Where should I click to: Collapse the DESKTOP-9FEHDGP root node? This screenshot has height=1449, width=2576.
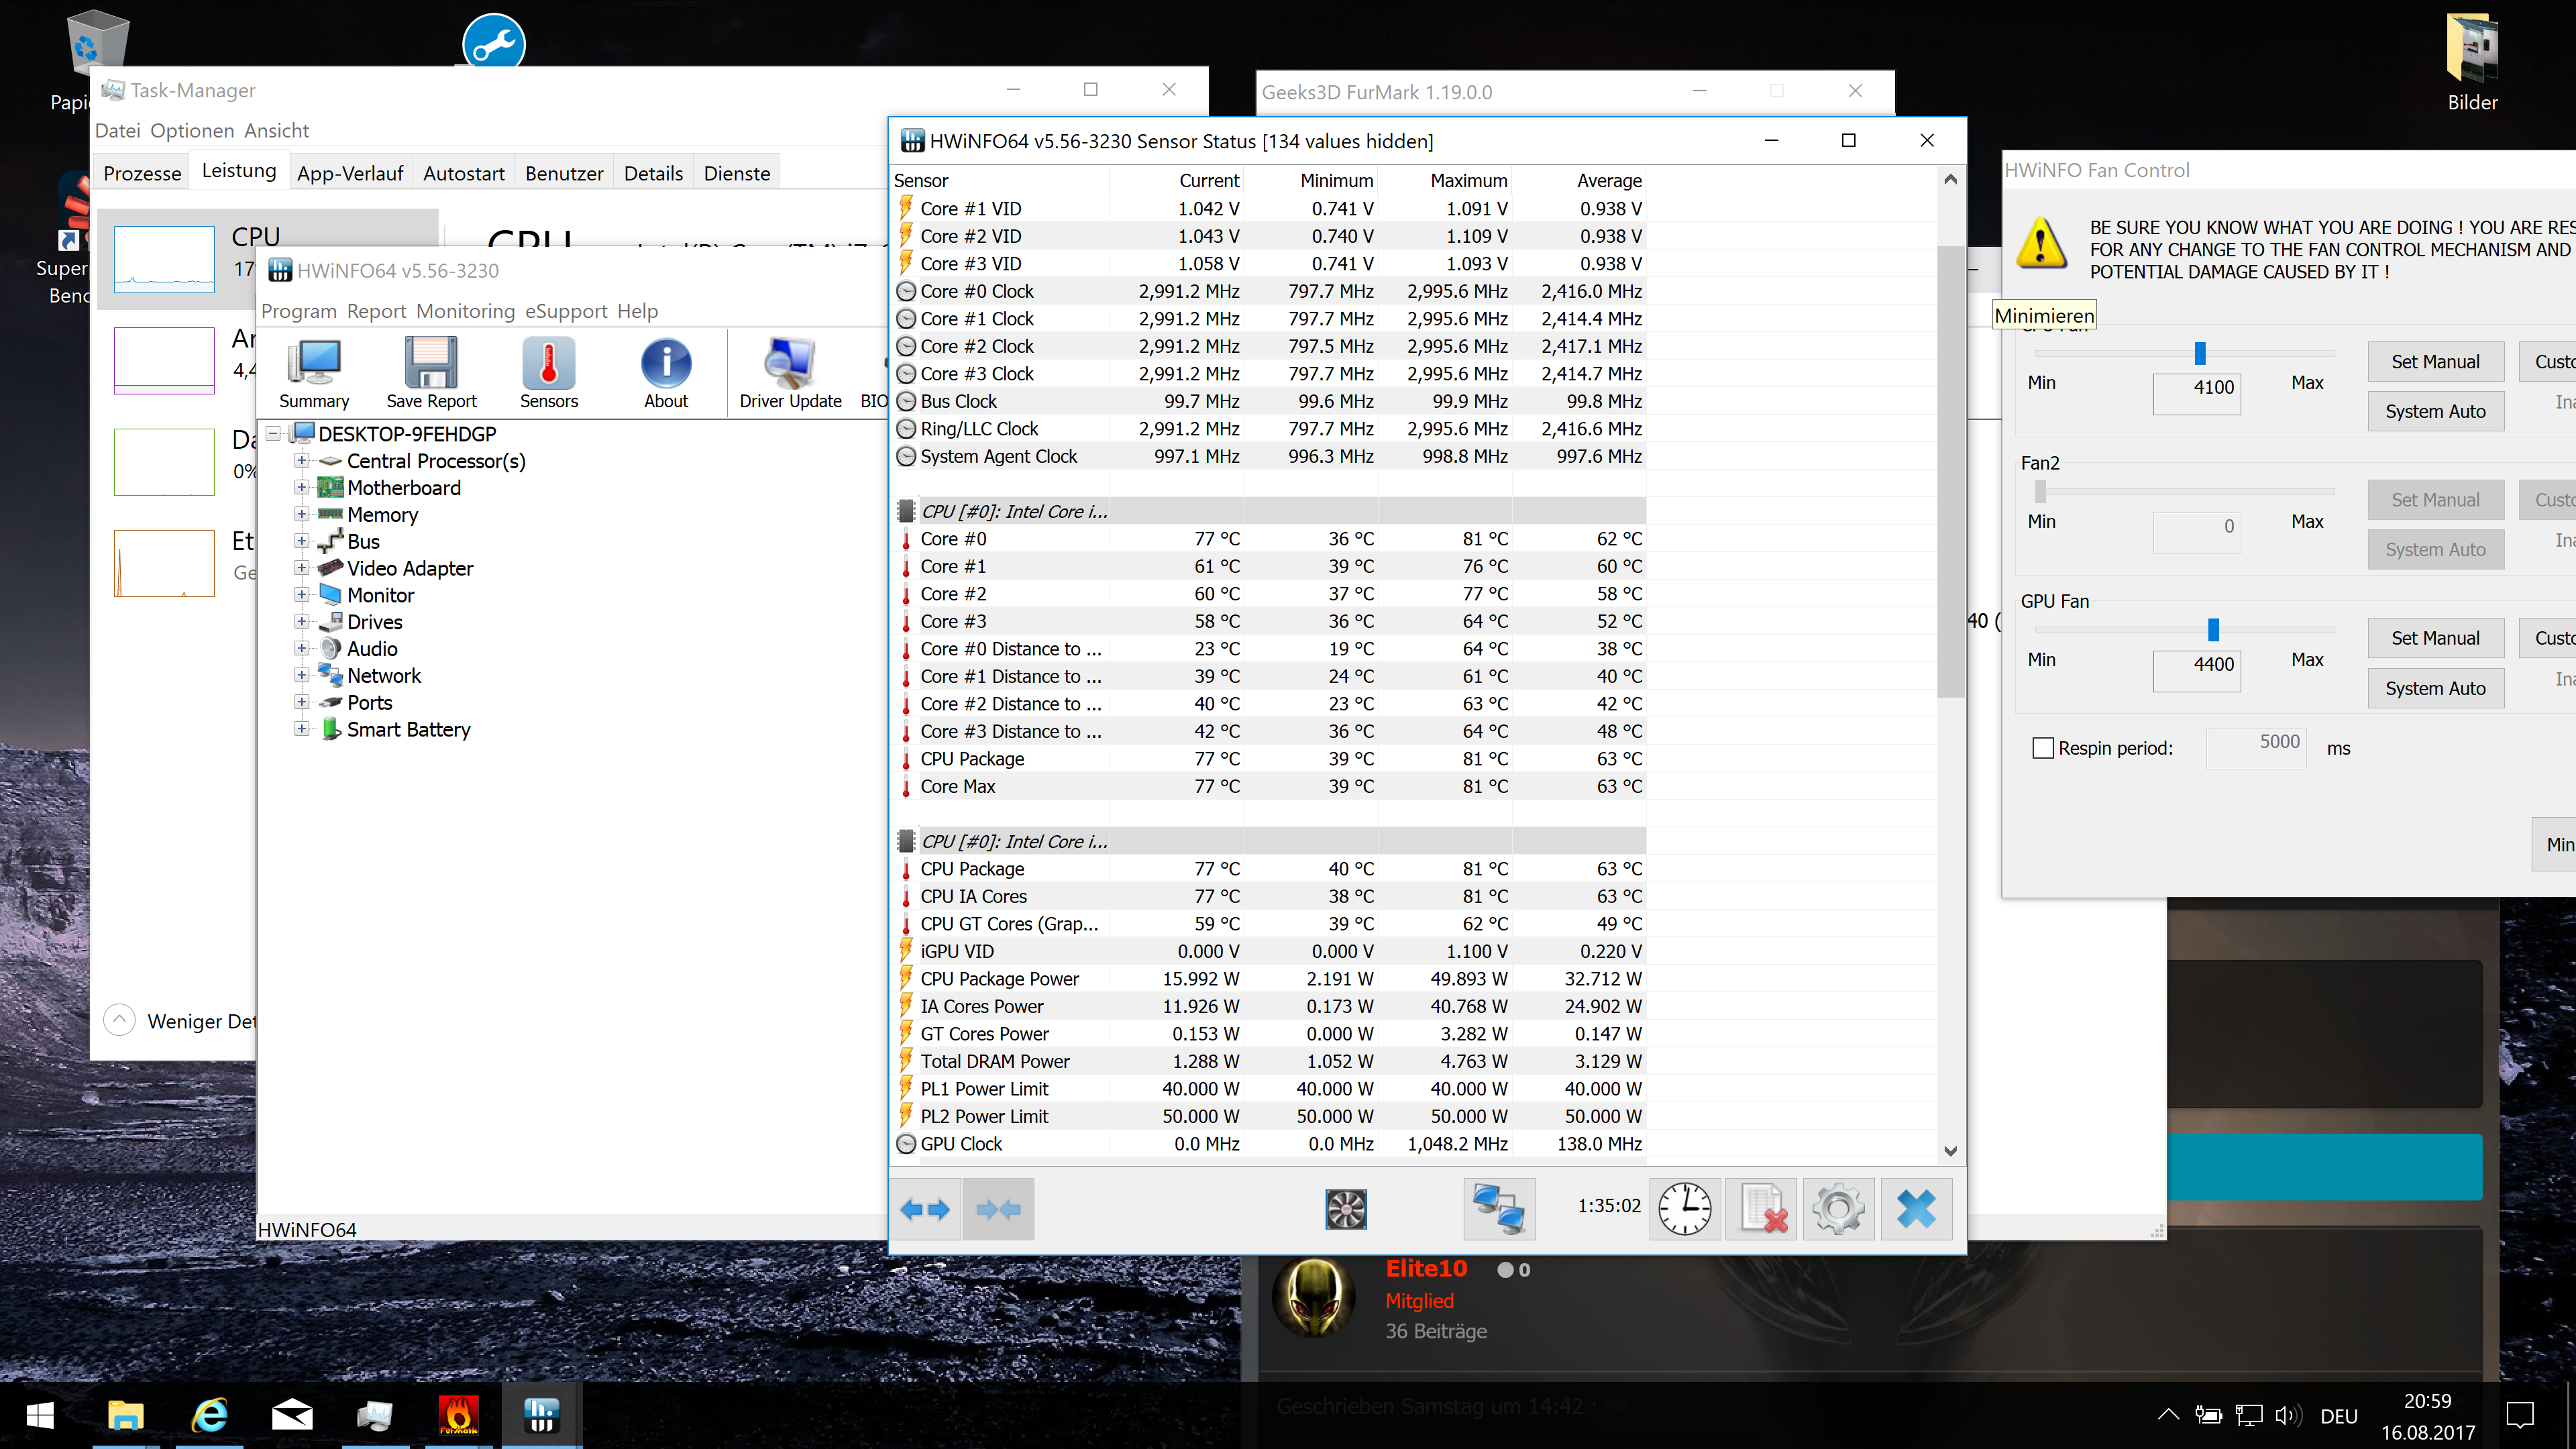pyautogui.click(x=273, y=434)
